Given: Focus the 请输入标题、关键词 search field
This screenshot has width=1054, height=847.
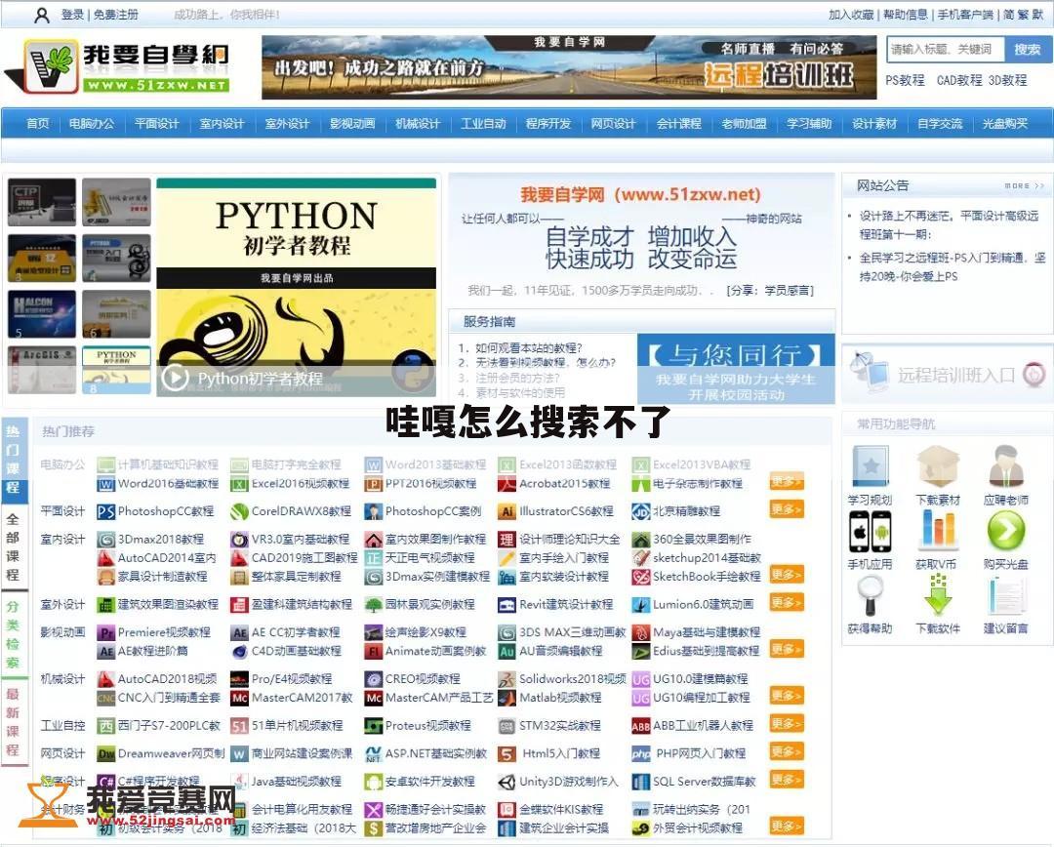Looking at the screenshot, I should click(x=946, y=50).
